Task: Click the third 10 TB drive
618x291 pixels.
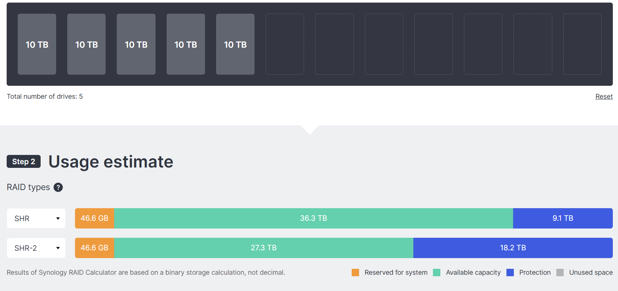Action: pyautogui.click(x=136, y=44)
